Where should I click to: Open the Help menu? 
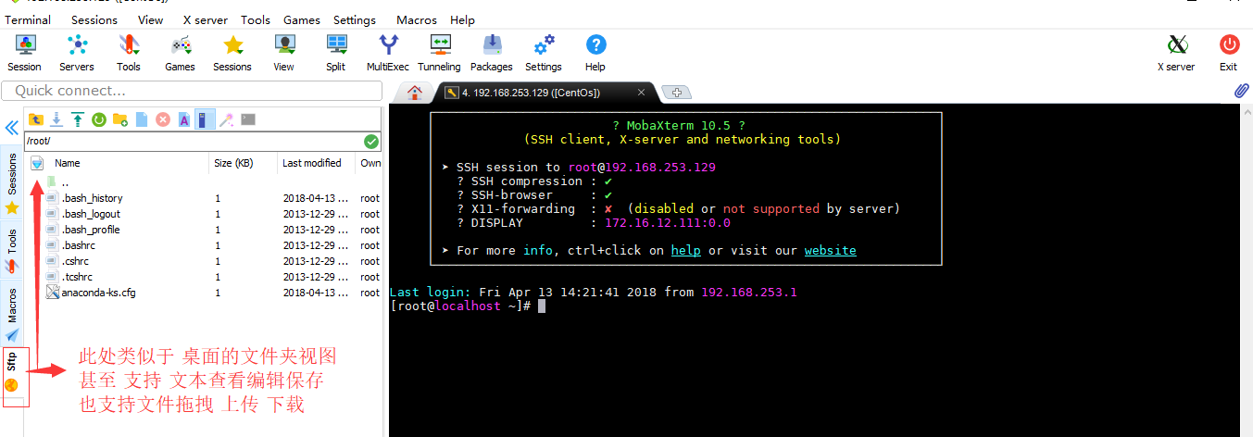pyautogui.click(x=462, y=19)
